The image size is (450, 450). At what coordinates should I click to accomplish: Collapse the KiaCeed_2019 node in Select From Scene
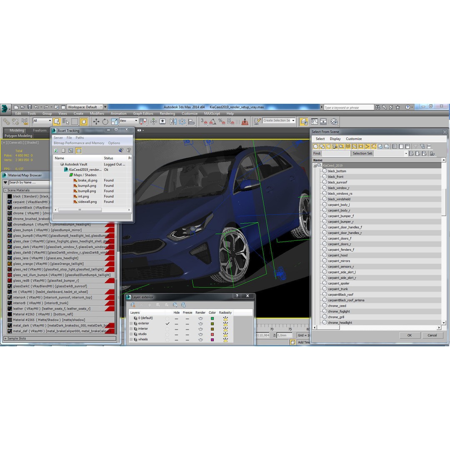[315, 165]
